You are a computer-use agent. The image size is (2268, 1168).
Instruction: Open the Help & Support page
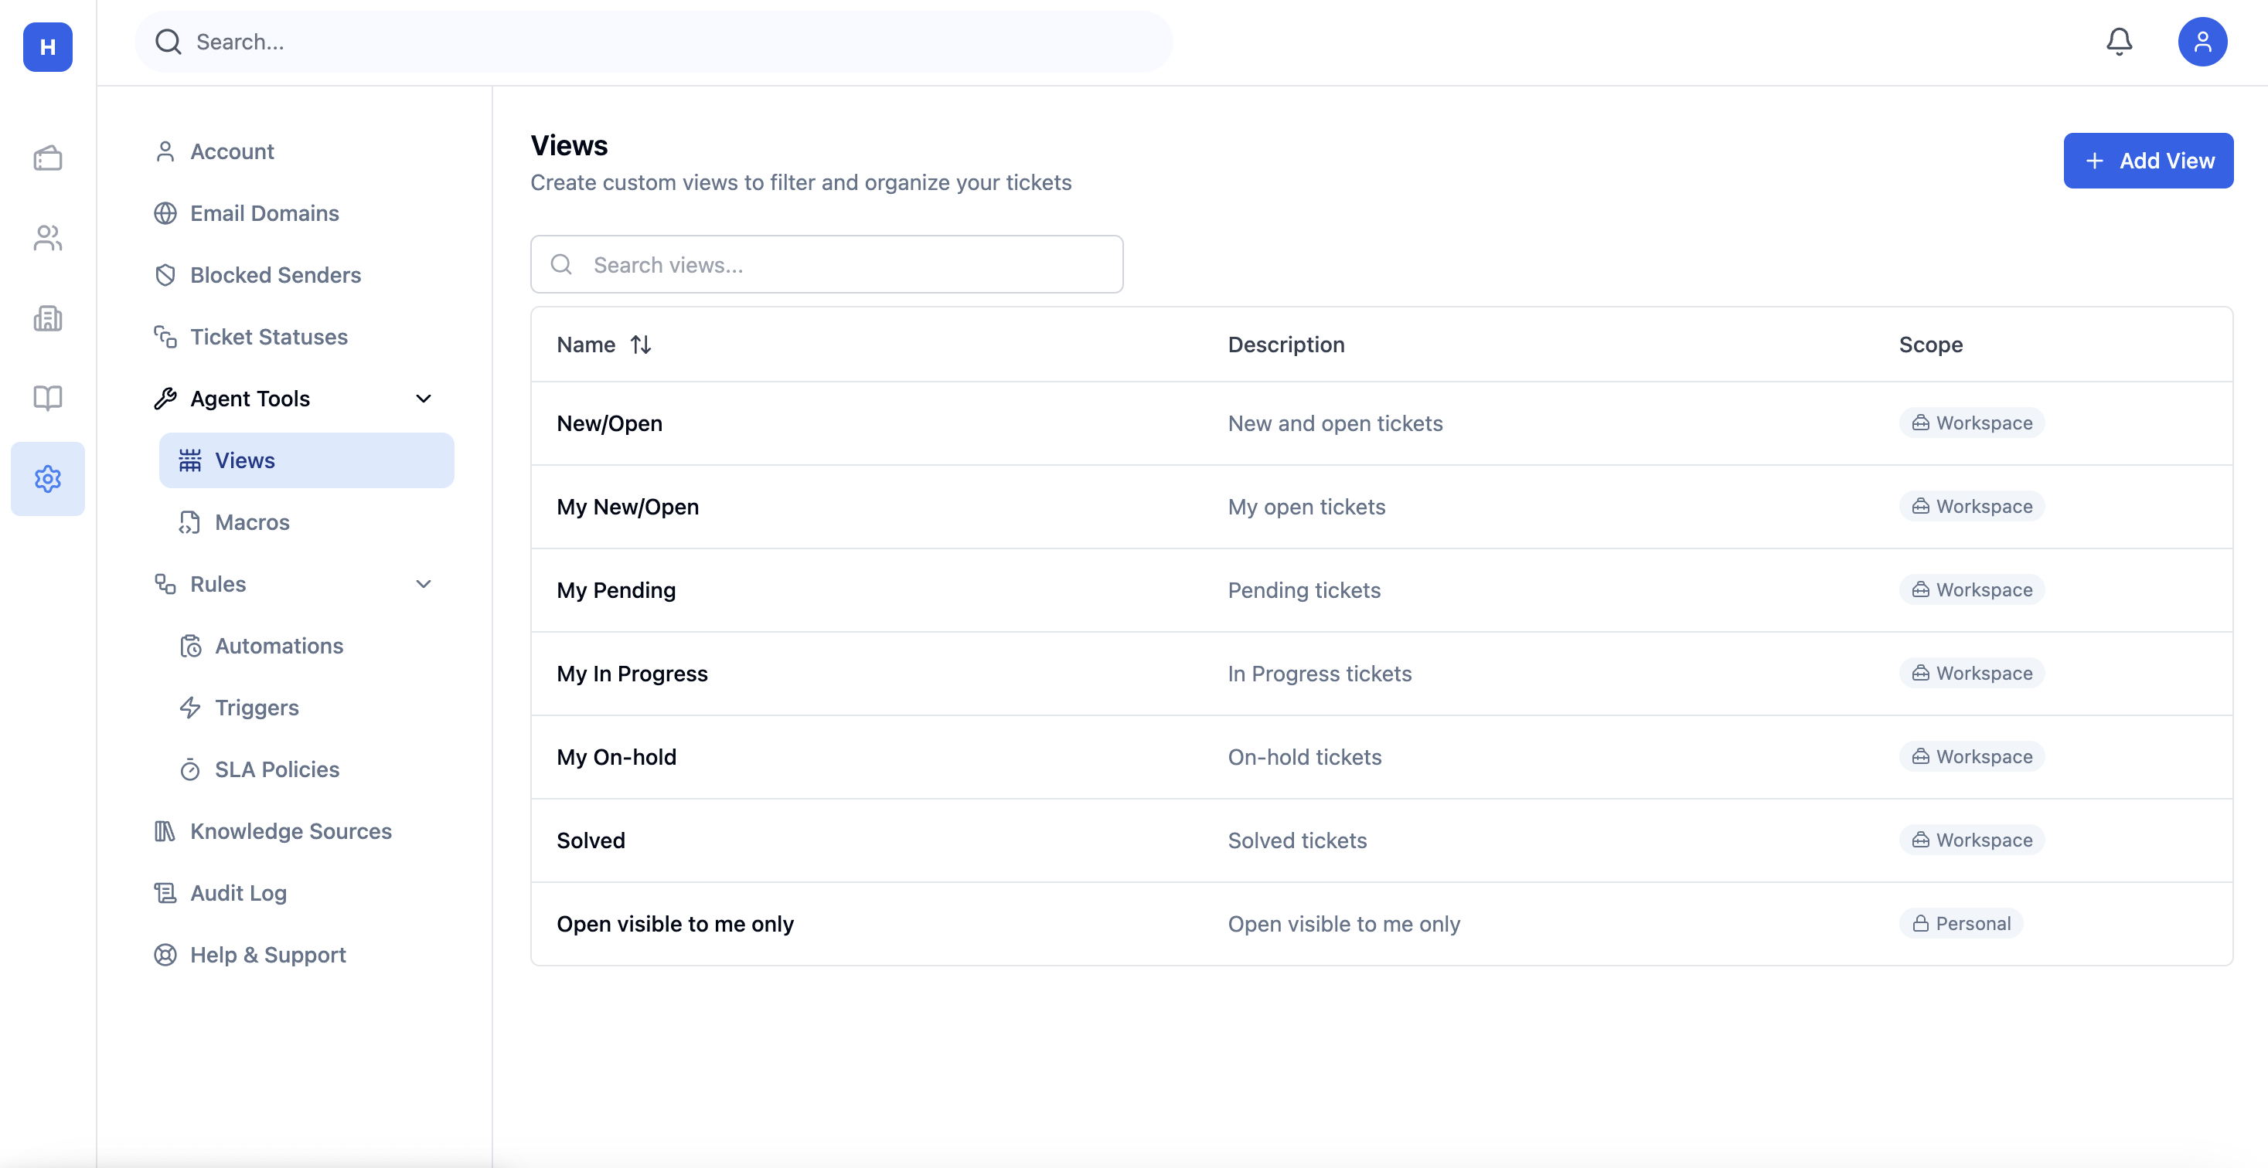267,954
